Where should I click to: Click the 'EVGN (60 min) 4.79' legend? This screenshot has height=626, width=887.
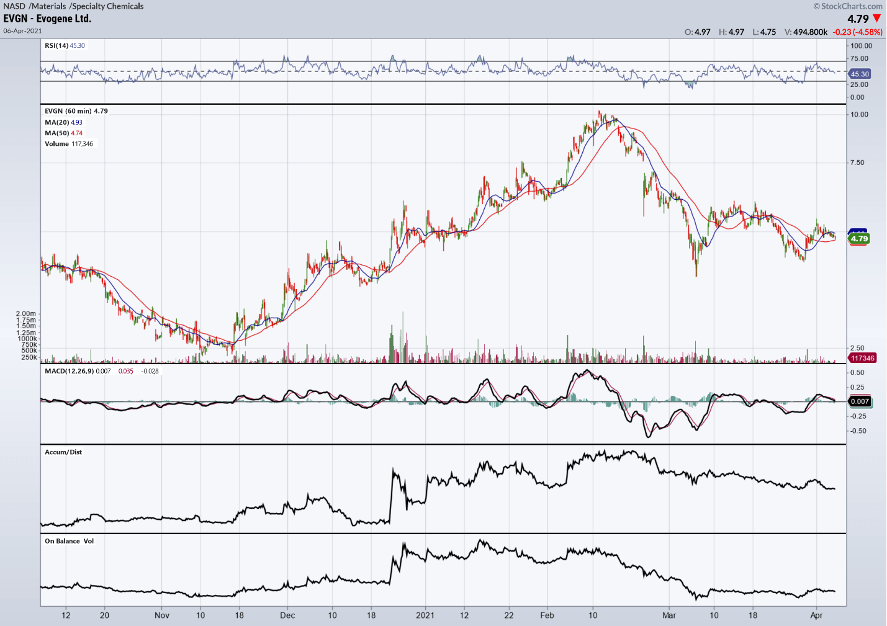[x=76, y=111]
